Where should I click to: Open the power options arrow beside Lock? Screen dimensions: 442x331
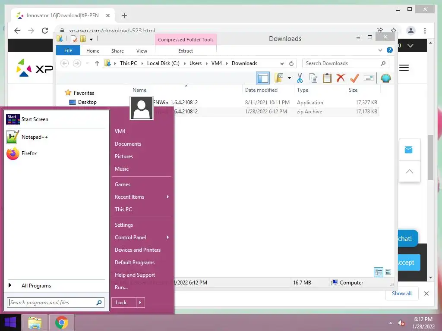click(x=140, y=303)
